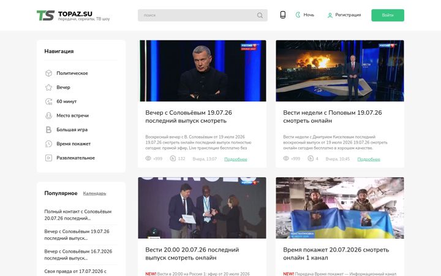Click the B icon beside Большая игра
Viewport: 441px width, 276px height.
[48, 129]
